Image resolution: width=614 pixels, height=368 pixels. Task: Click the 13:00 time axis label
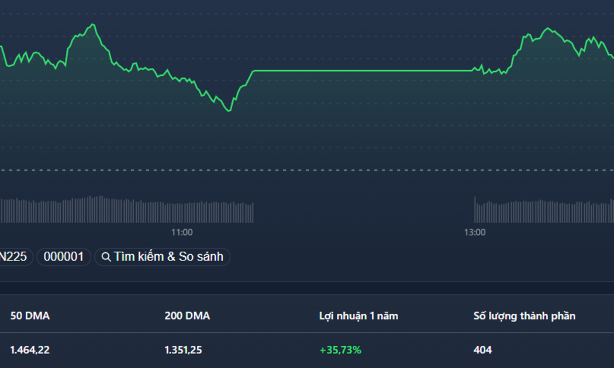(475, 232)
